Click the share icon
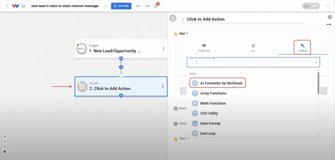 [327, 6]
